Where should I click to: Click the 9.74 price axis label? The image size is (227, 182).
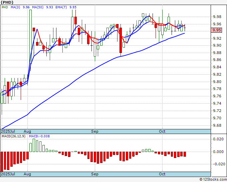217,104
